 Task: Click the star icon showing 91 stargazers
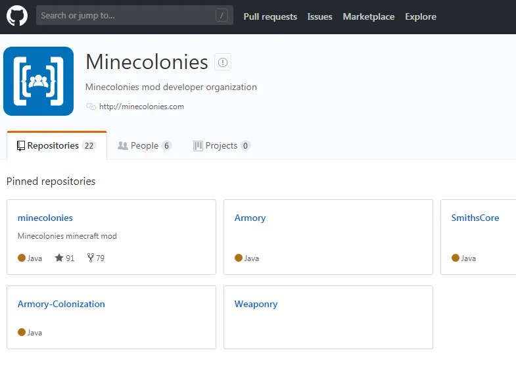tap(59, 258)
